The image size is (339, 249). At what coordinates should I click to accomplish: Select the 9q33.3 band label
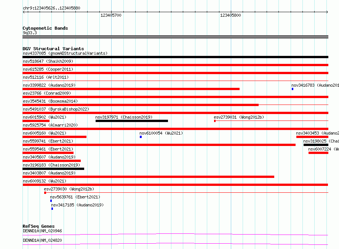30,33
